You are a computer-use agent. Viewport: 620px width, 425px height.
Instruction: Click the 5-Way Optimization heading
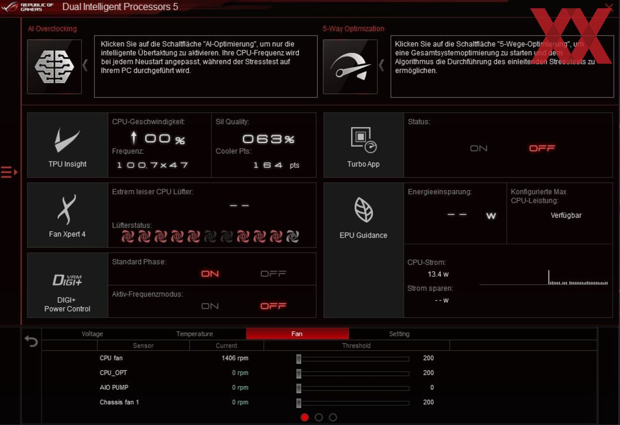353,29
